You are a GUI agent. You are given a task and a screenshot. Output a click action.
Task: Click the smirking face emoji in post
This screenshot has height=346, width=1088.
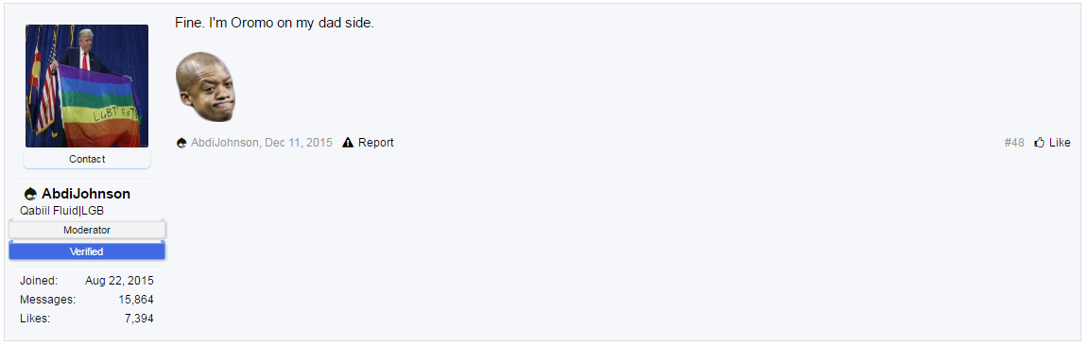pos(205,87)
